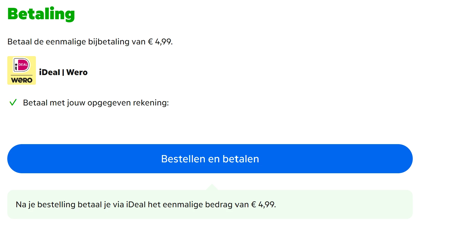Click the green checkmark icon

point(13,102)
